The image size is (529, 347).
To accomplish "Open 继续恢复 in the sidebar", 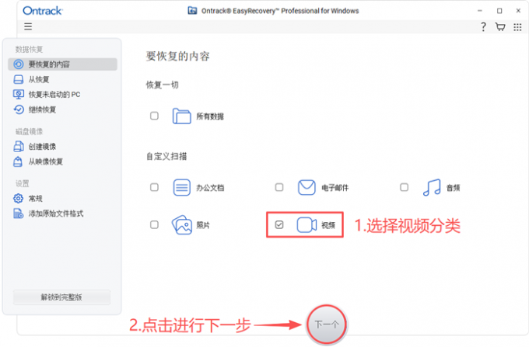I will (63, 109).
